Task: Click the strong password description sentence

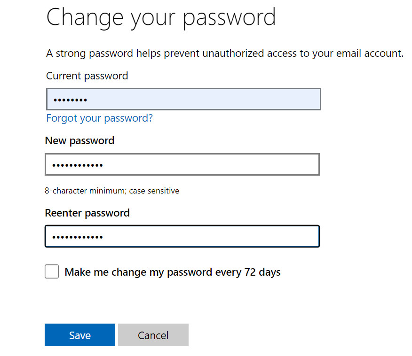Action: pyautogui.click(x=225, y=54)
